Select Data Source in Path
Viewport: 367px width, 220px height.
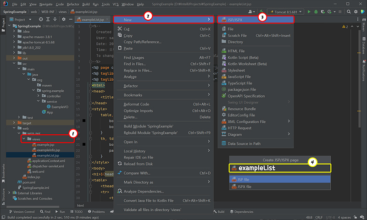point(256,143)
